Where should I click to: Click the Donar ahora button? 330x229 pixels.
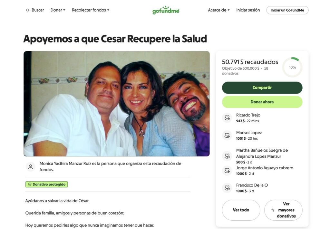pyautogui.click(x=262, y=102)
